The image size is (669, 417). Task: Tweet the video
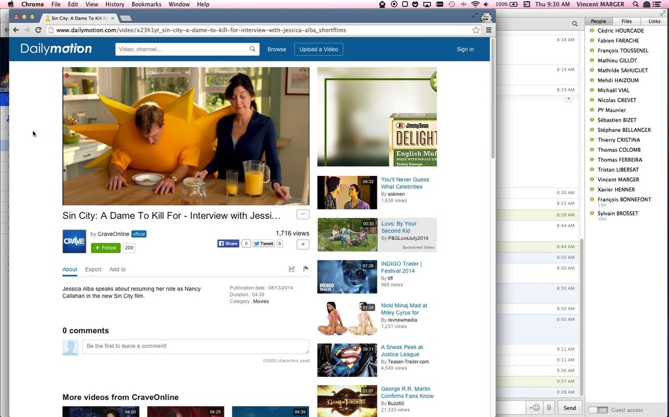click(263, 243)
